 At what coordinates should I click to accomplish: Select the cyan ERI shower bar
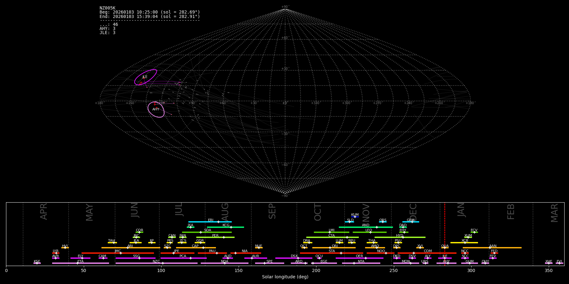[210, 222]
